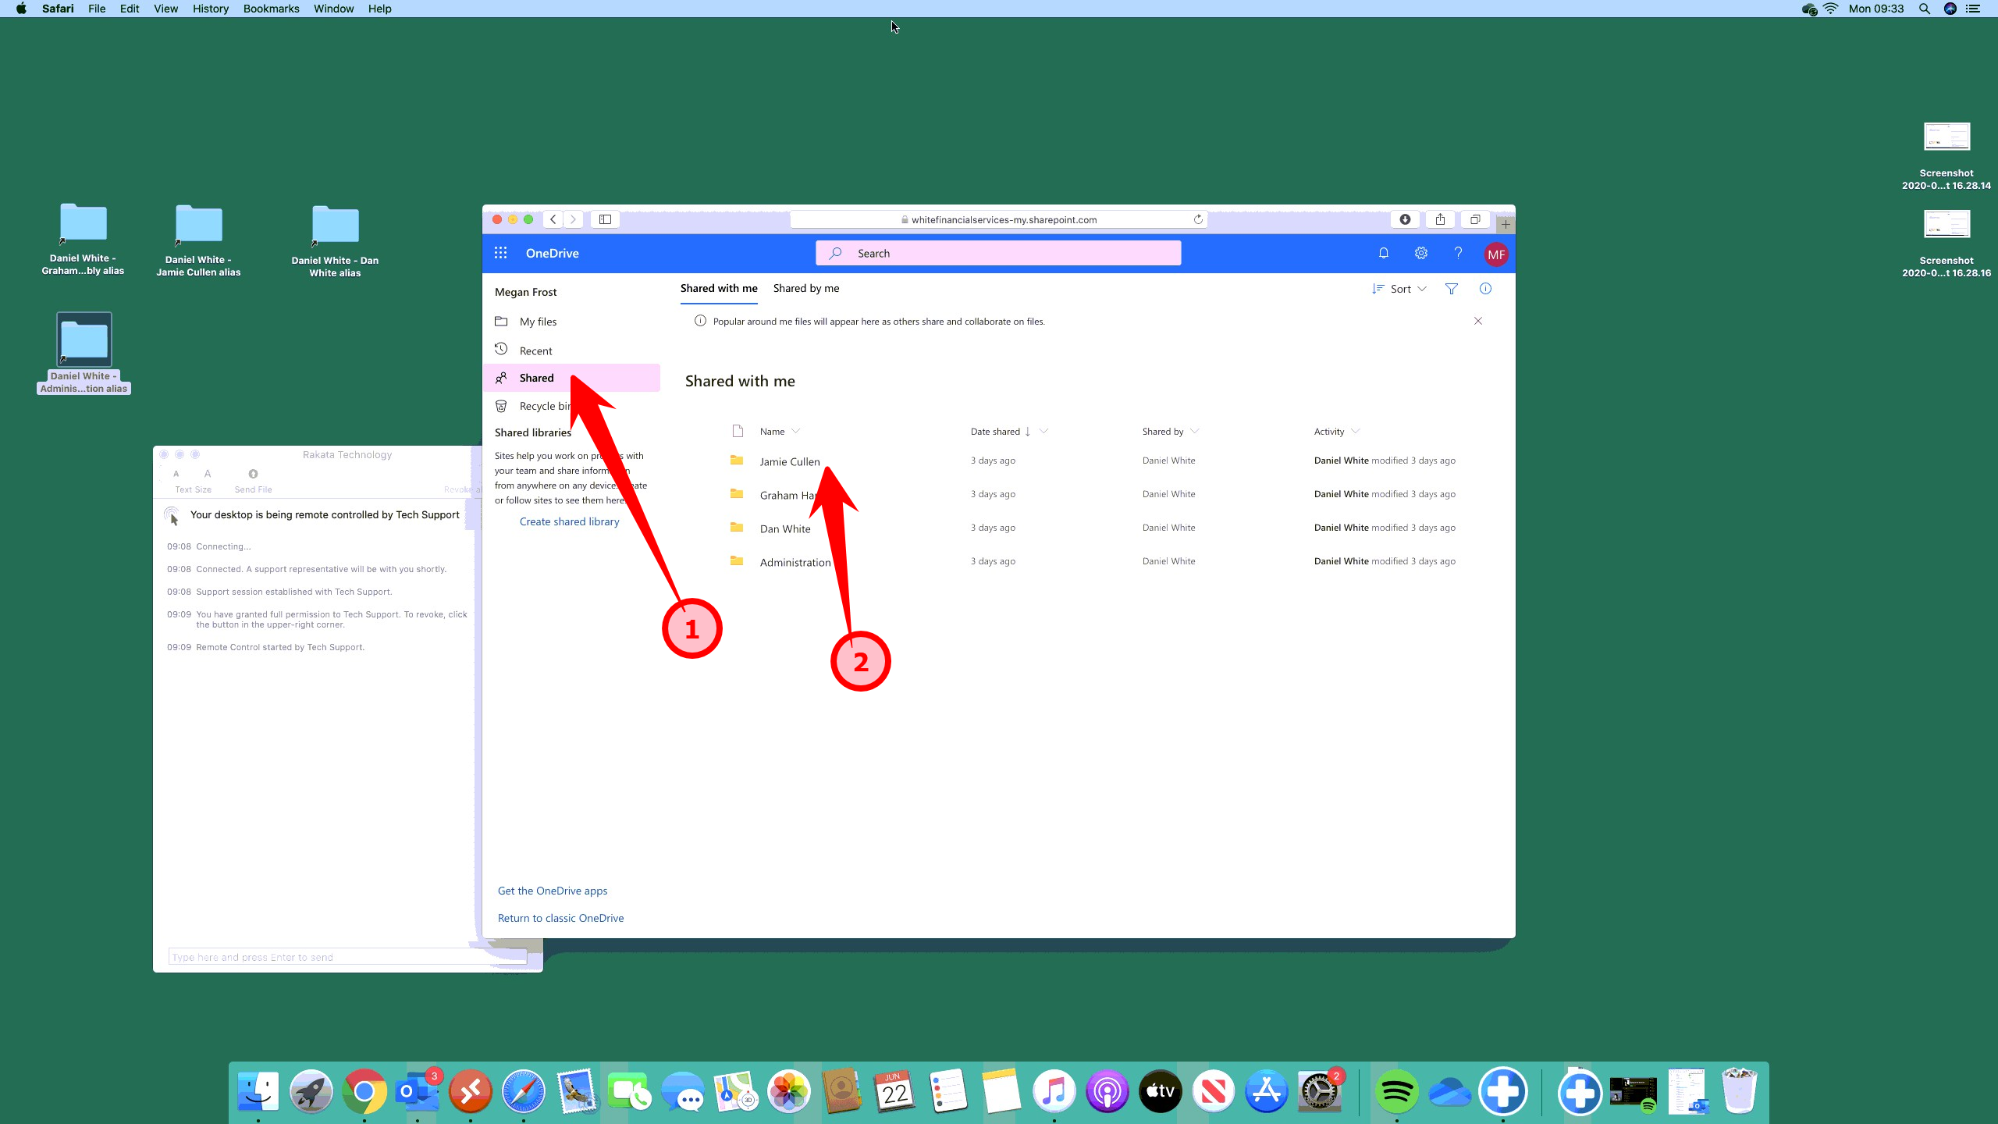Expand the Name column dropdown
Viewport: 1998px width, 1124px height.
[x=795, y=432]
